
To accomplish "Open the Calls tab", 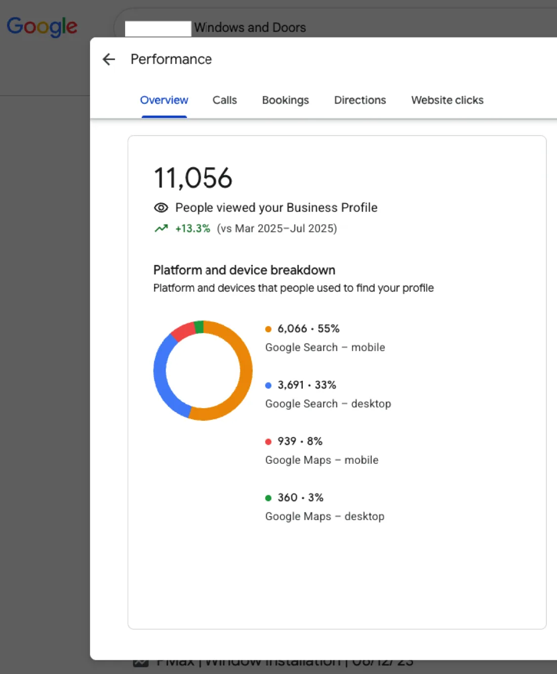I will [225, 100].
